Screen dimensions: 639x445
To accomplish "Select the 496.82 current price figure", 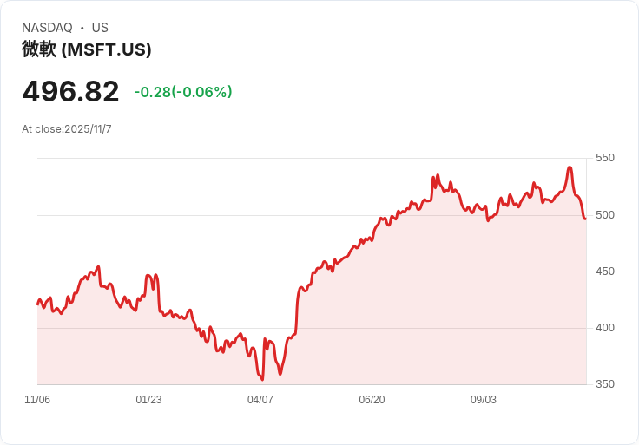I will click(70, 92).
